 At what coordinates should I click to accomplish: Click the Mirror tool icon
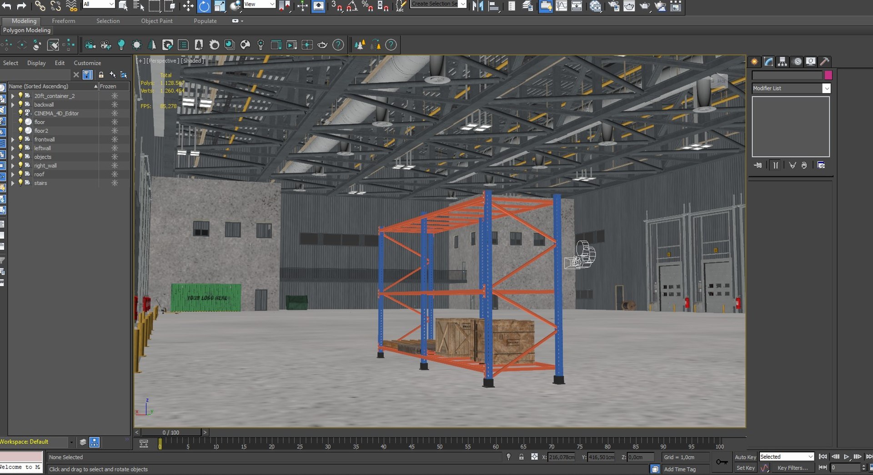click(478, 5)
